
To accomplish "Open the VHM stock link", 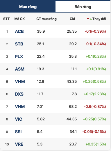I will tap(20, 82).
